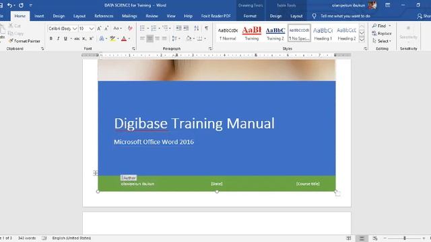The height and width of the screenshot is (242, 431).
Task: Open the Font dialog launcher
Action: 133,48
